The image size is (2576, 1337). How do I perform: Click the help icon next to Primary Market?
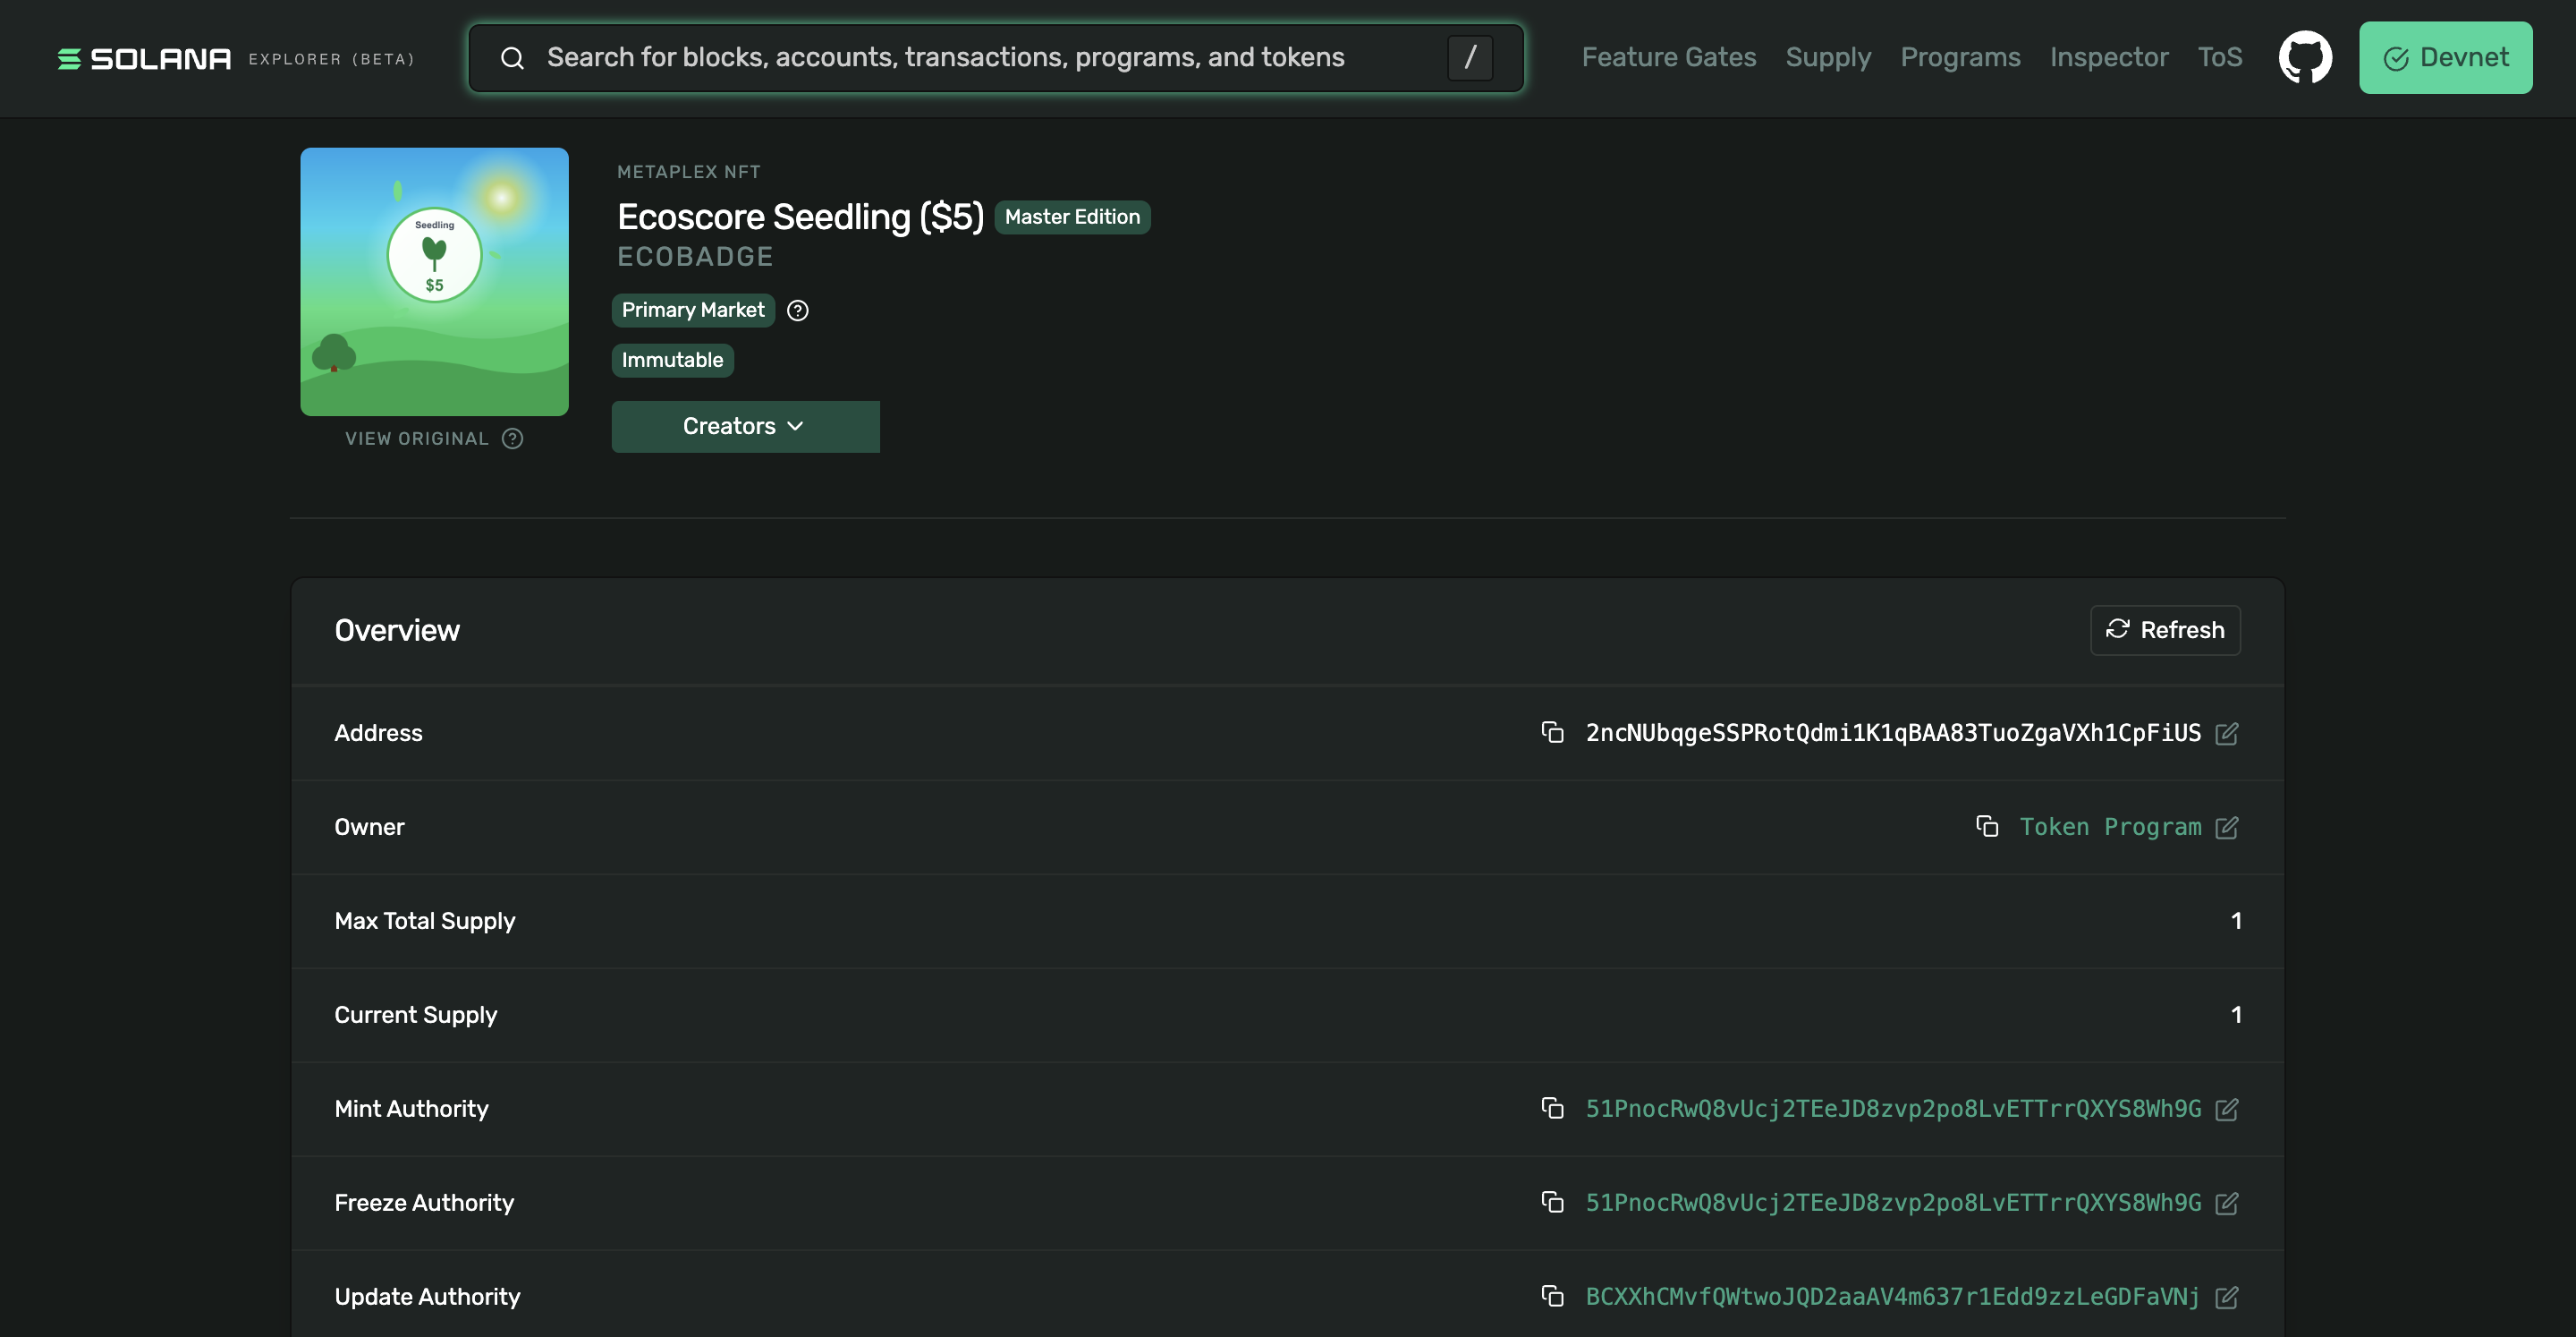[x=797, y=311]
